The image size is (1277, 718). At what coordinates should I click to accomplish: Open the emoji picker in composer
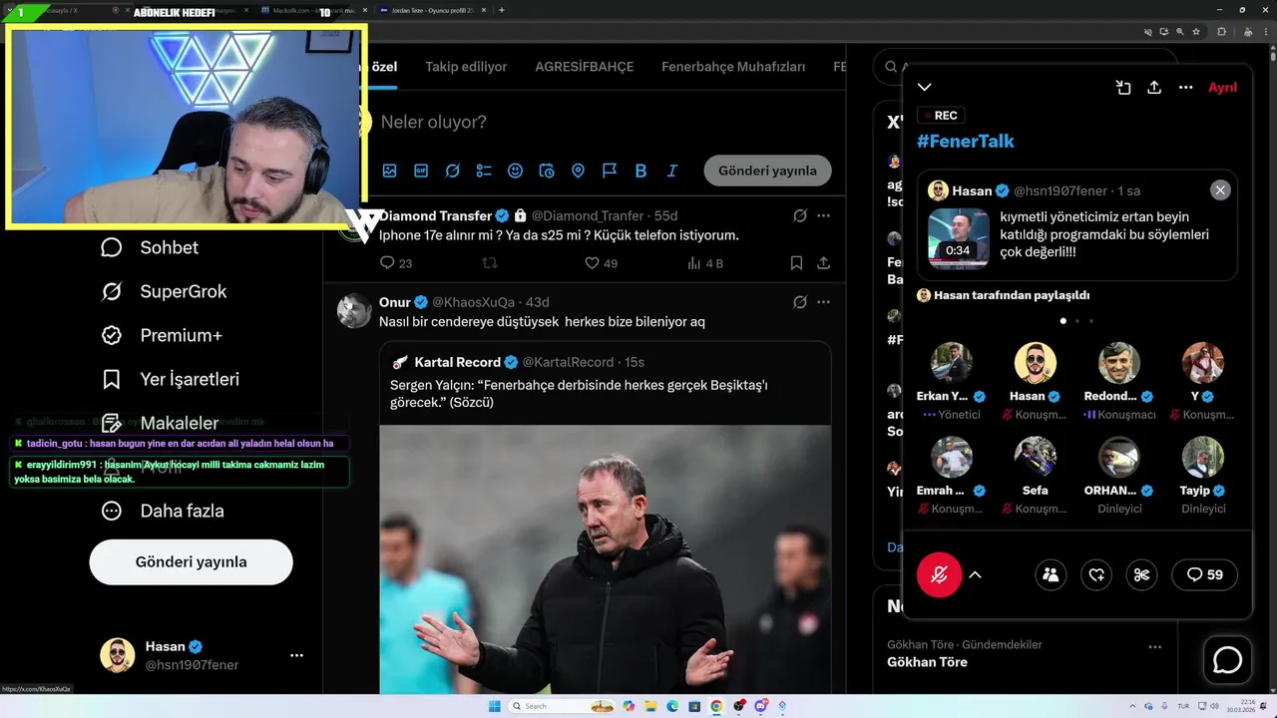(515, 171)
